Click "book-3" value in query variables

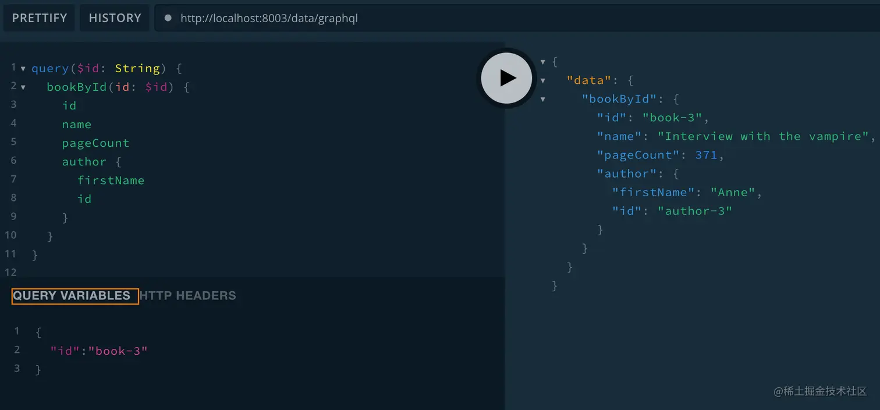pyautogui.click(x=118, y=351)
